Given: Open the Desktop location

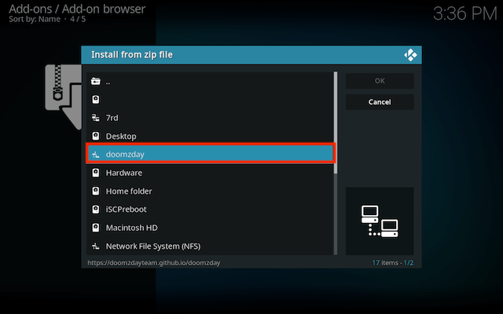Looking at the screenshot, I should pyautogui.click(x=210, y=136).
